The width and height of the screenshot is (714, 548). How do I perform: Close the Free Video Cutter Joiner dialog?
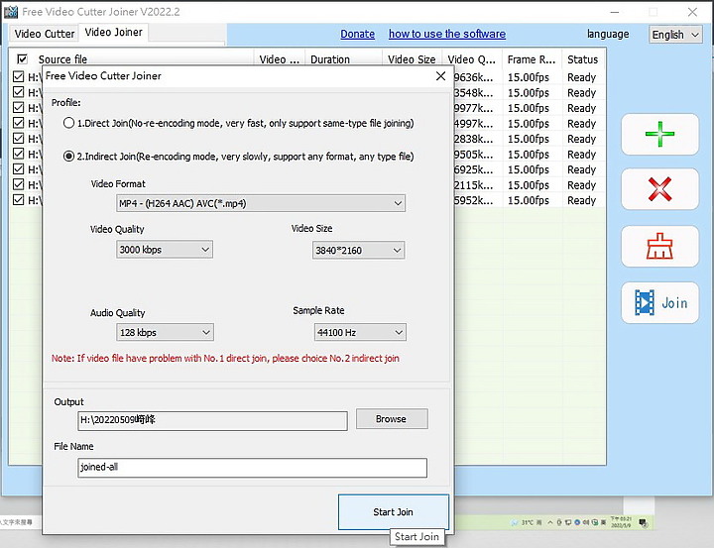(440, 76)
